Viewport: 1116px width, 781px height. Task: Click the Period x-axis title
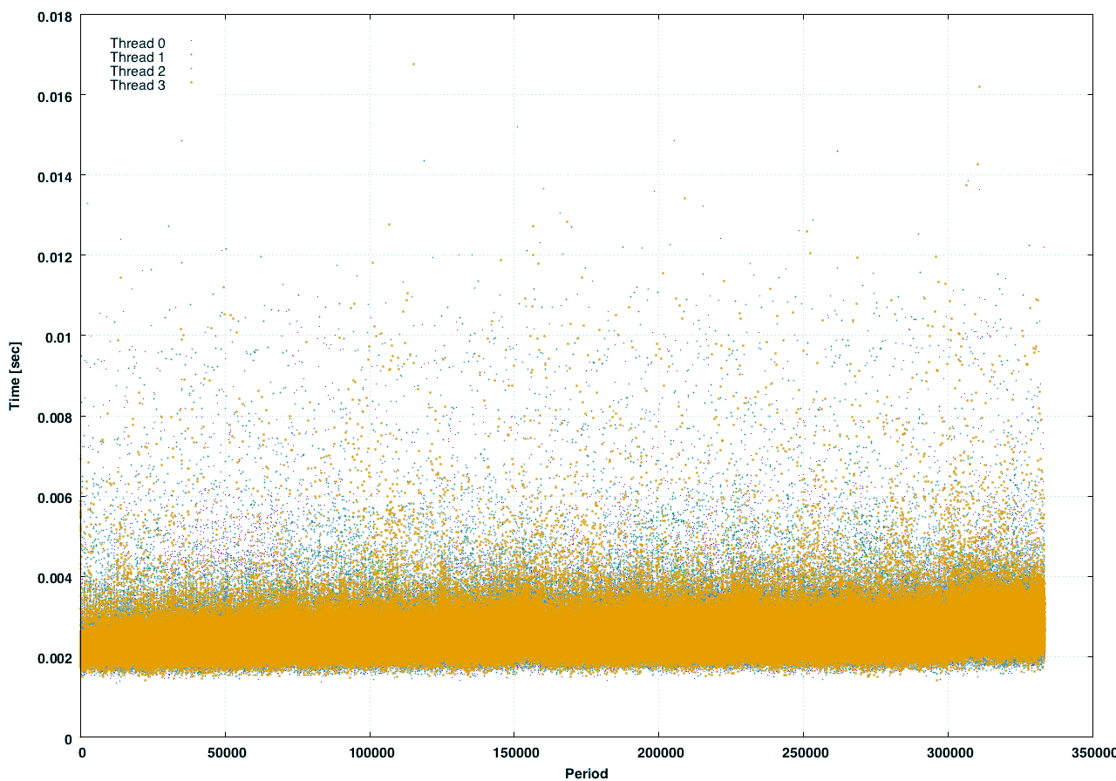tap(587, 772)
